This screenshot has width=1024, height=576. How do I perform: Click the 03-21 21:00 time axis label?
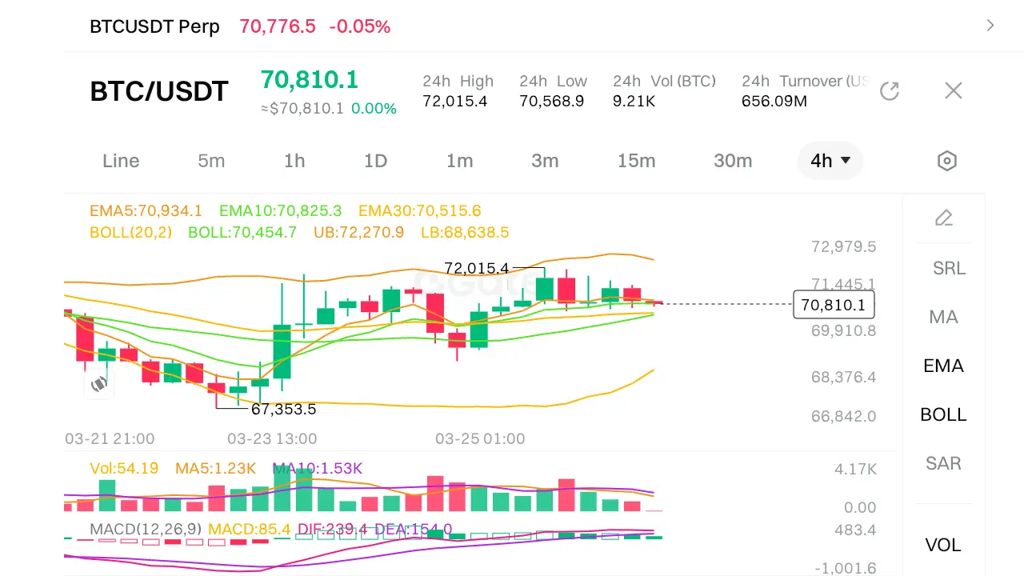coord(110,438)
